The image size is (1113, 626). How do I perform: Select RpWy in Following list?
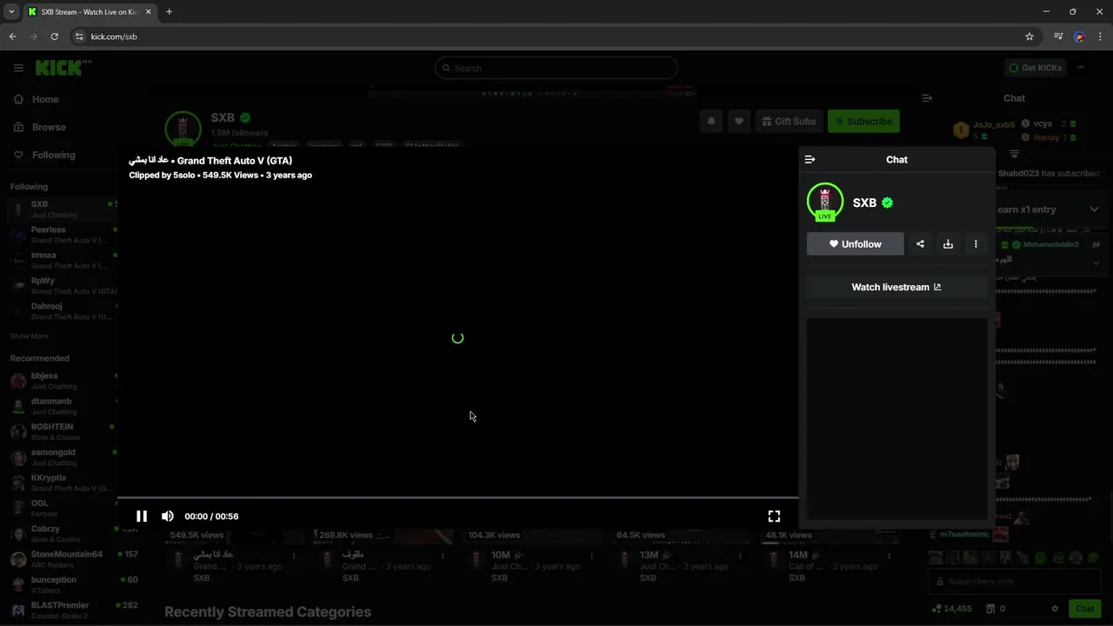(x=59, y=286)
